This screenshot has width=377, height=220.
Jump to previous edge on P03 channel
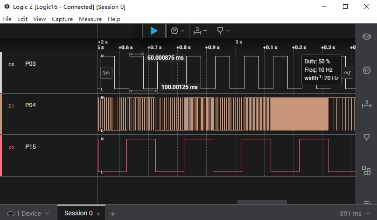pos(106,73)
